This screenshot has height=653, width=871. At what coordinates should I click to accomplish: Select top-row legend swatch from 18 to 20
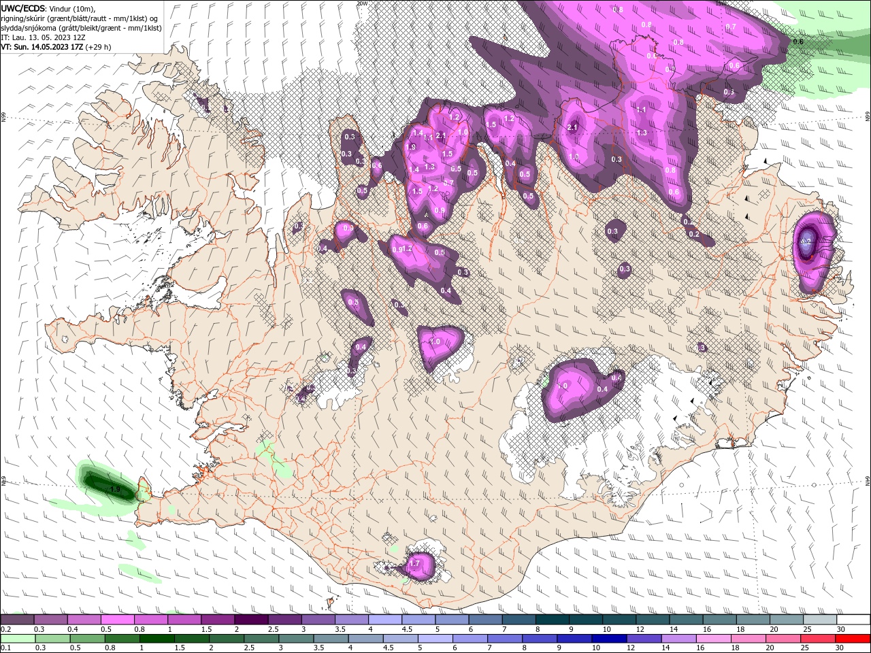(753, 620)
